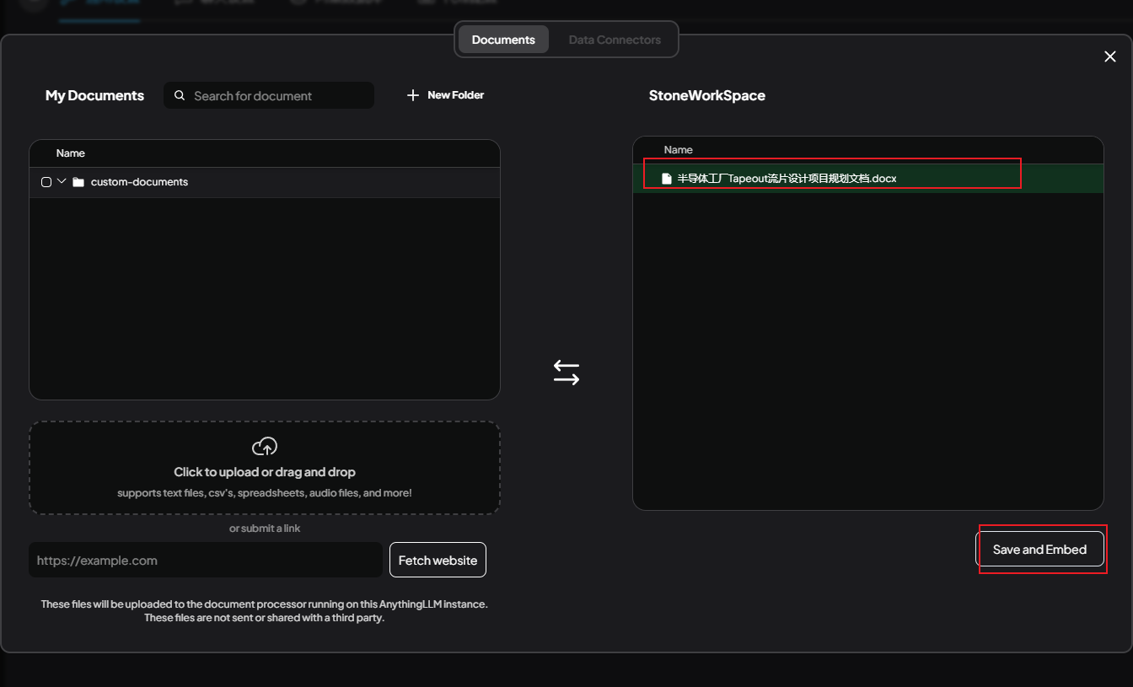Switch to the Documents tab
This screenshot has height=687, width=1133.
(503, 40)
